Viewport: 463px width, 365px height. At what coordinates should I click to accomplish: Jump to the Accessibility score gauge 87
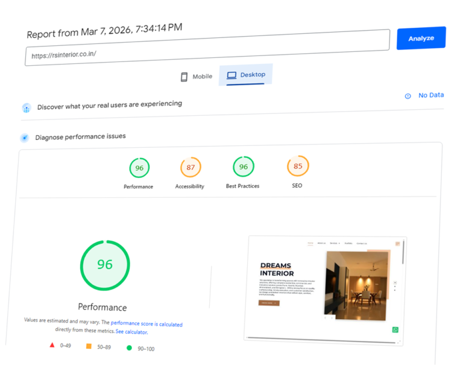tap(191, 167)
